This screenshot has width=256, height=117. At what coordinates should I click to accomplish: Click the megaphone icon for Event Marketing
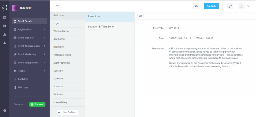(x=15, y=54)
